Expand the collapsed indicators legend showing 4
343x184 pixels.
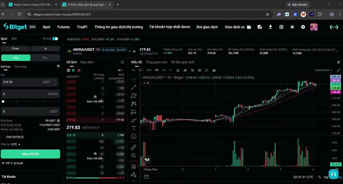coord(146,83)
